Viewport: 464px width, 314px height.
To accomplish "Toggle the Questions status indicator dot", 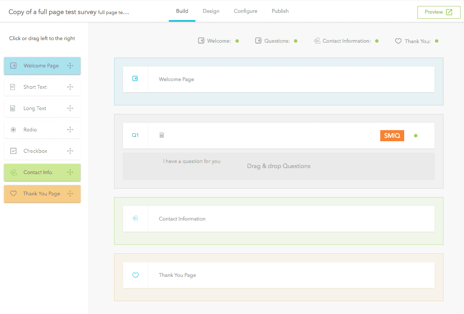I will point(296,41).
